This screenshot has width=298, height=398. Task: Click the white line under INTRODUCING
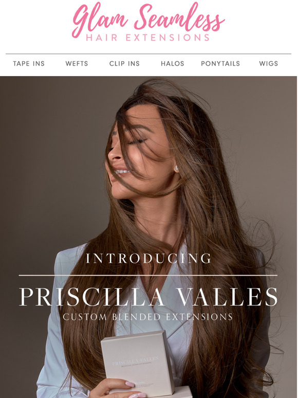(x=148, y=275)
